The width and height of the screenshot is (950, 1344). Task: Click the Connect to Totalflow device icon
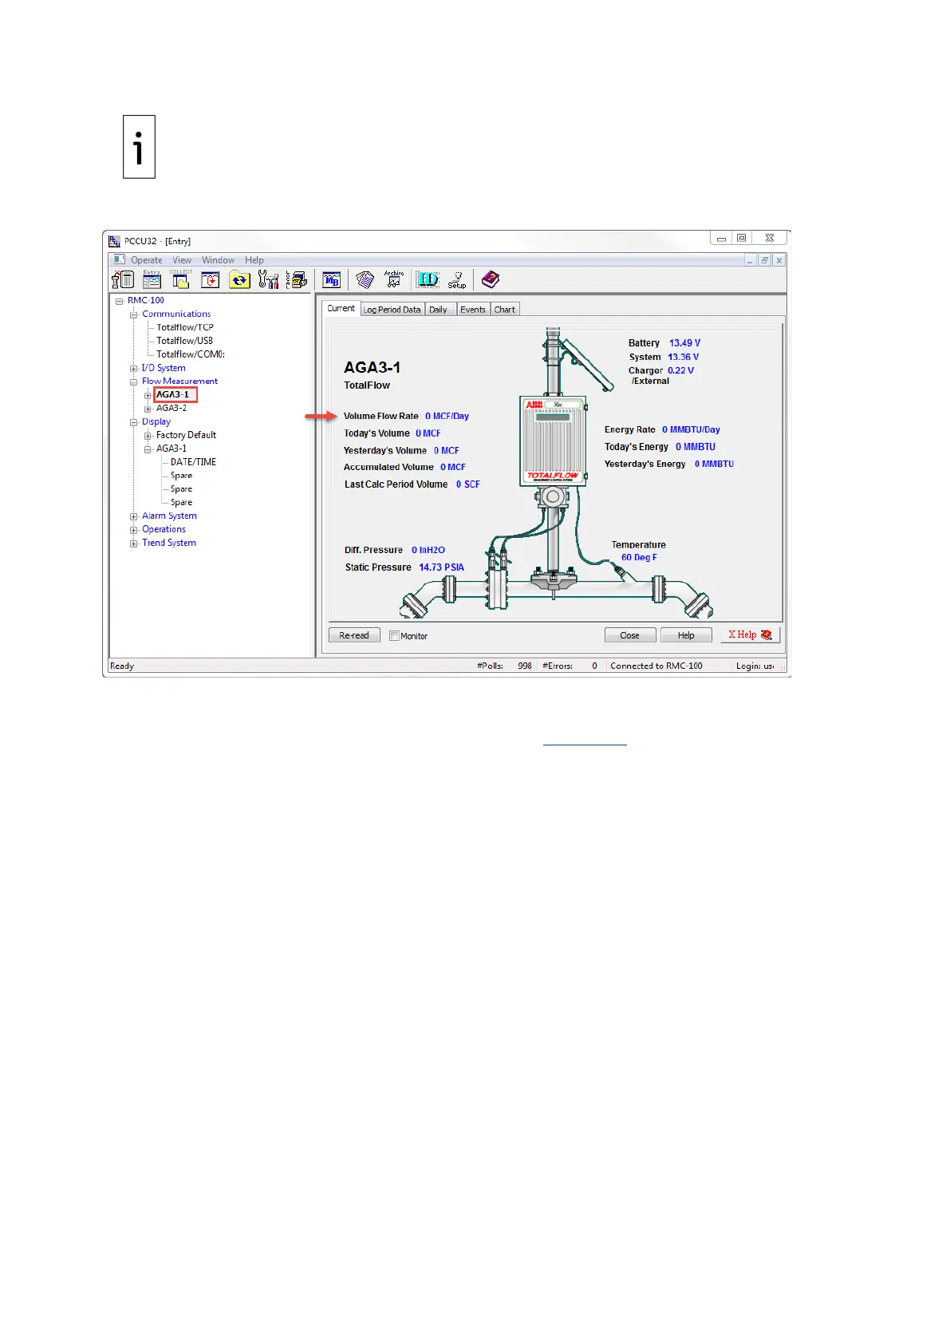coord(123,279)
